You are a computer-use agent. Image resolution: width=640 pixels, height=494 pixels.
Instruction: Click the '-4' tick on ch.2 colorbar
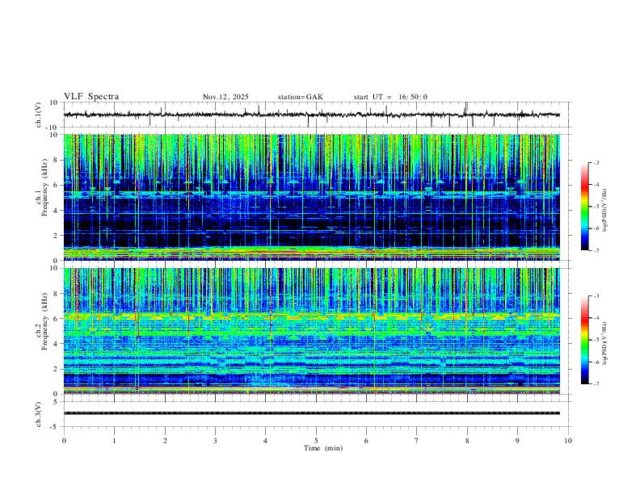click(x=596, y=318)
